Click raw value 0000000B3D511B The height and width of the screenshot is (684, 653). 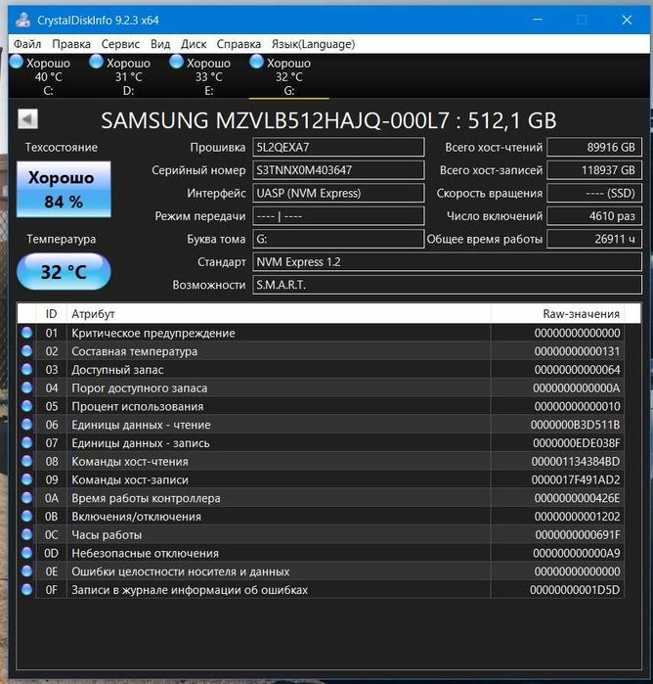click(x=575, y=425)
